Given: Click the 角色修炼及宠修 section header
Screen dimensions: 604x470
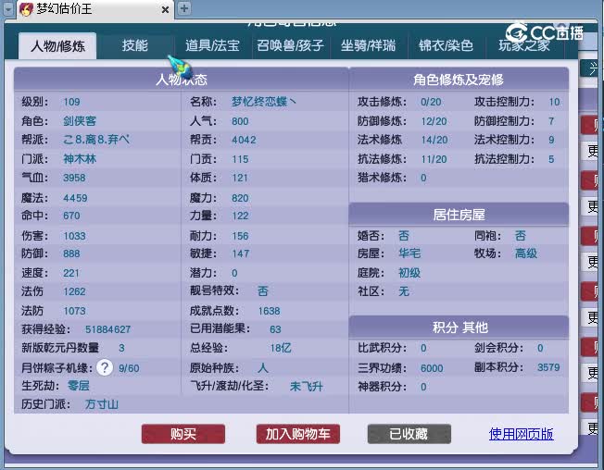Looking at the screenshot, I should (459, 80).
